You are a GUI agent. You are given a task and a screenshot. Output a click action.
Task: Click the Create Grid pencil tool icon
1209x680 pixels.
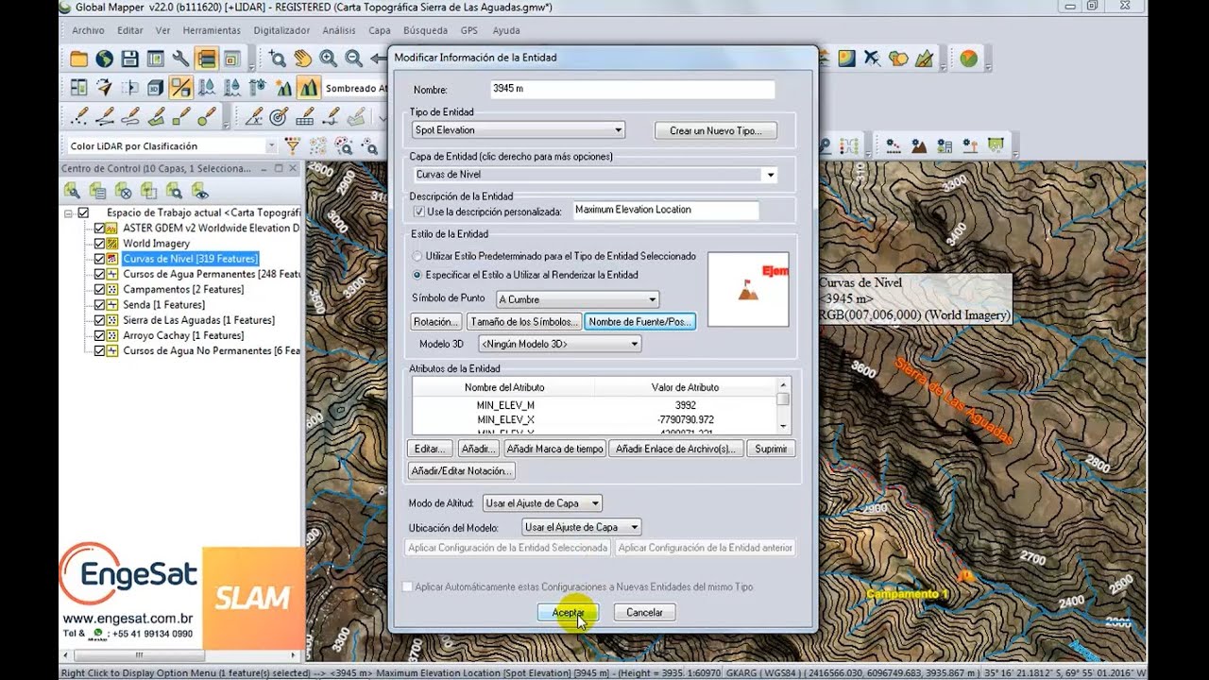coord(304,117)
